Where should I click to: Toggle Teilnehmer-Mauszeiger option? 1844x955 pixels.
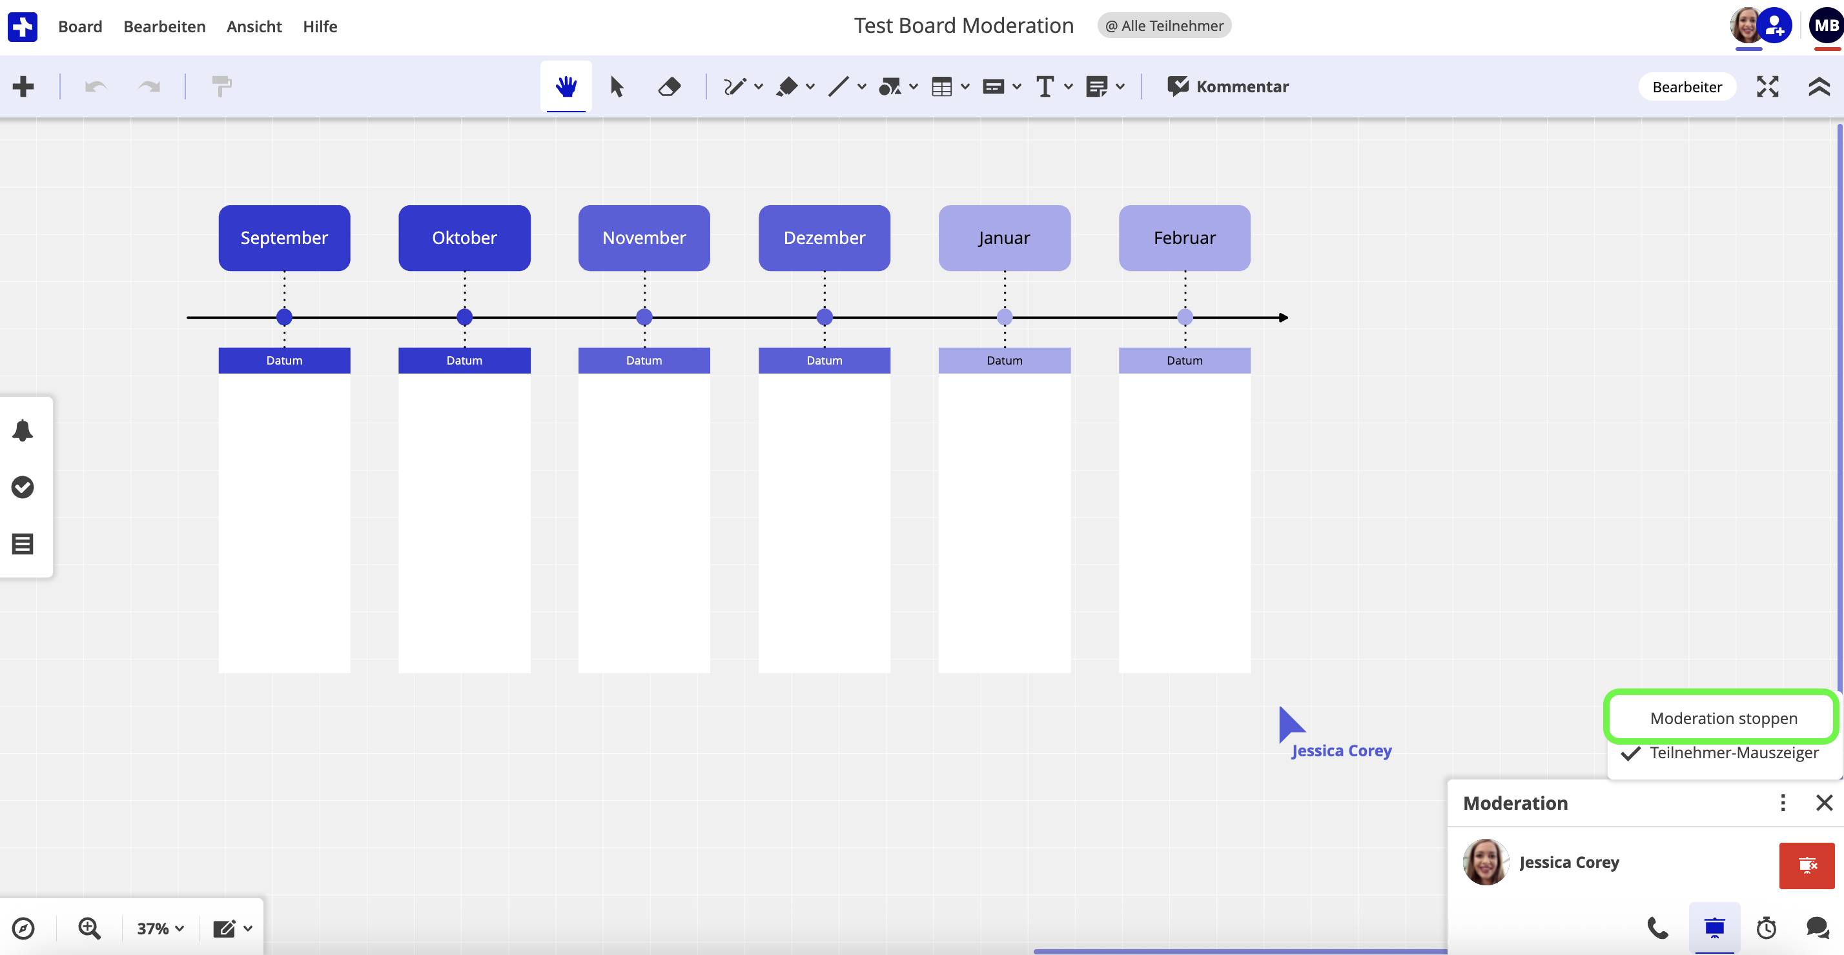[1733, 752]
